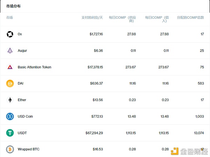Select USDT total COMP distributed 13,074

click(x=199, y=133)
